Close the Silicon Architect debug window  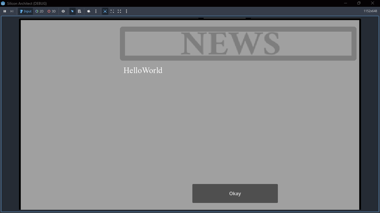pyautogui.click(x=372, y=3)
